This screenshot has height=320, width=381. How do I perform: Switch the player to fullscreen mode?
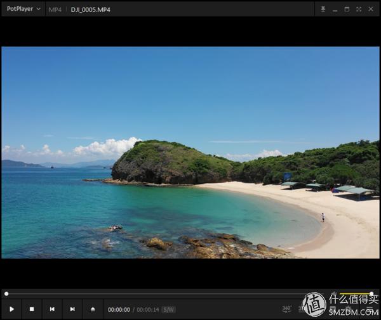(359, 10)
